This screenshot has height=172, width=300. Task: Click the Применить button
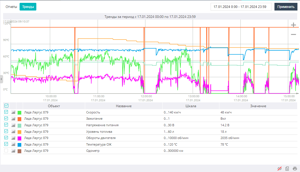tap(286, 7)
